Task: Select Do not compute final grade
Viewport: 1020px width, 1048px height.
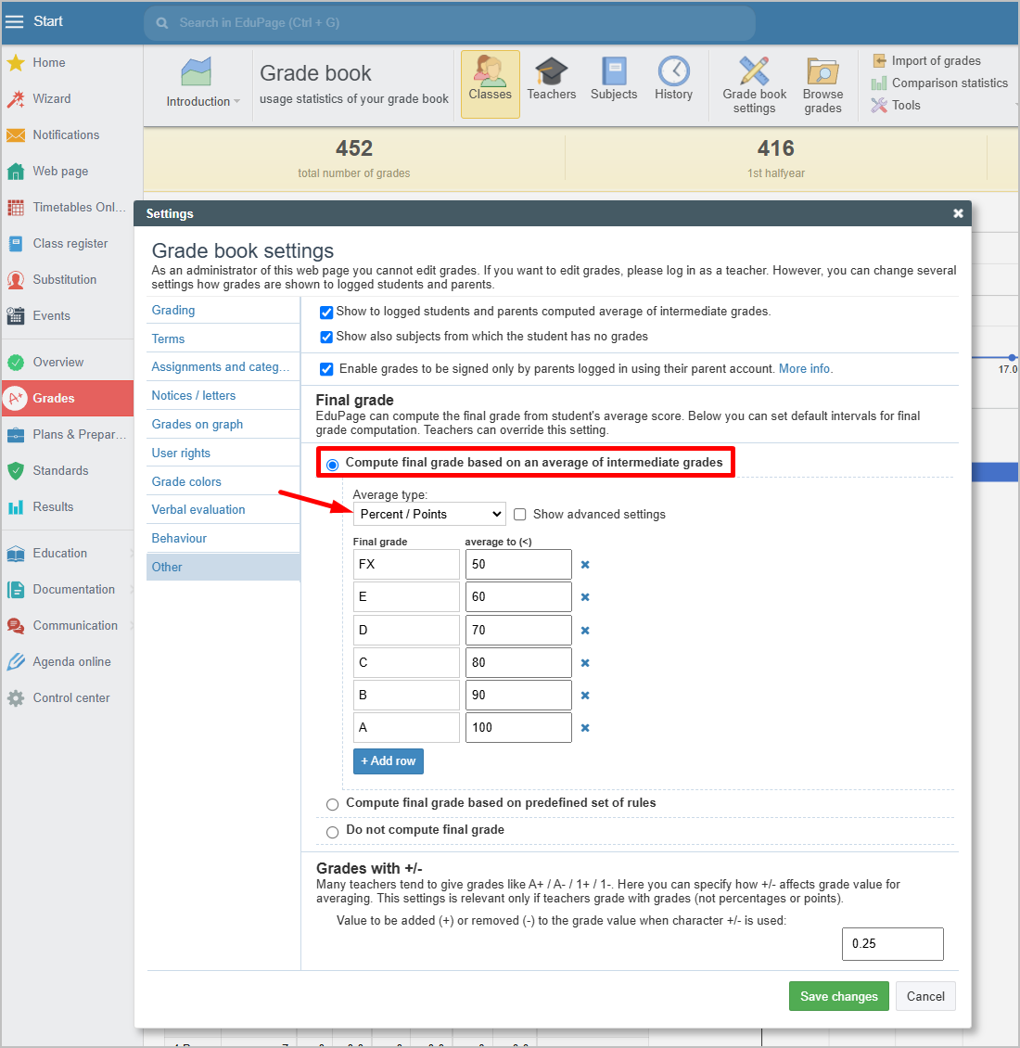Action: click(x=332, y=832)
